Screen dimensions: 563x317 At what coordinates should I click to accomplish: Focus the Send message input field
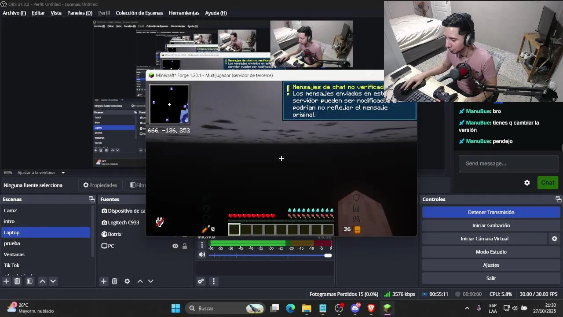click(508, 163)
